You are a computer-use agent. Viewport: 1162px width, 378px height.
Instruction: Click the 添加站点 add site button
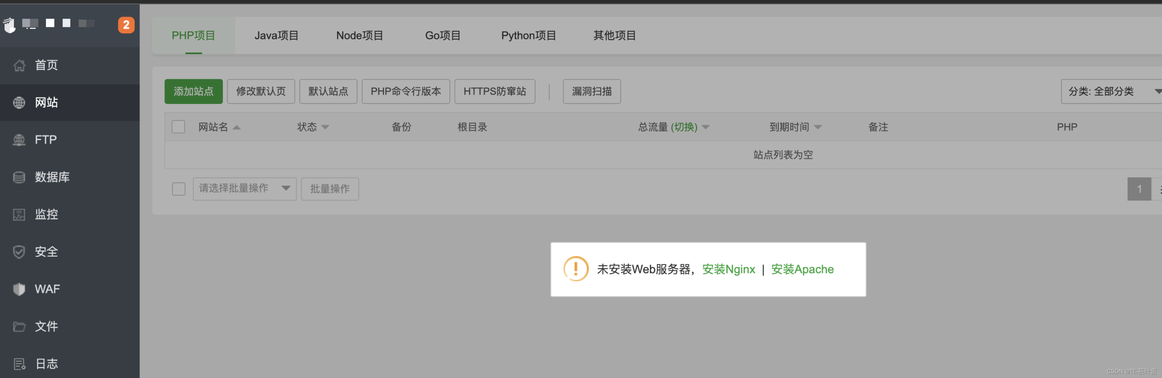click(x=194, y=91)
